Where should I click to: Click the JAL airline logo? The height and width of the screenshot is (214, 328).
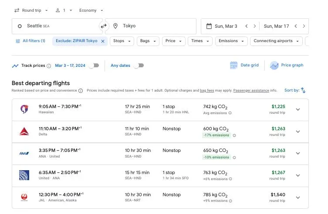click(x=24, y=197)
